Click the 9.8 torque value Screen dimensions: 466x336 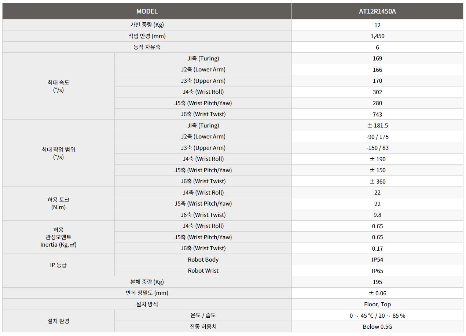click(377, 215)
